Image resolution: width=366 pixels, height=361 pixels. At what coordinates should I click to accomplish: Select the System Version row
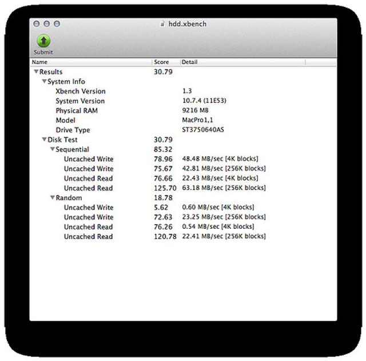point(183,101)
